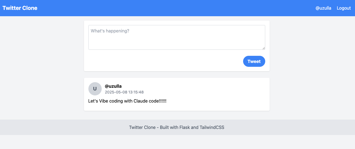Focus the "What's happening?" text area

tap(177, 37)
